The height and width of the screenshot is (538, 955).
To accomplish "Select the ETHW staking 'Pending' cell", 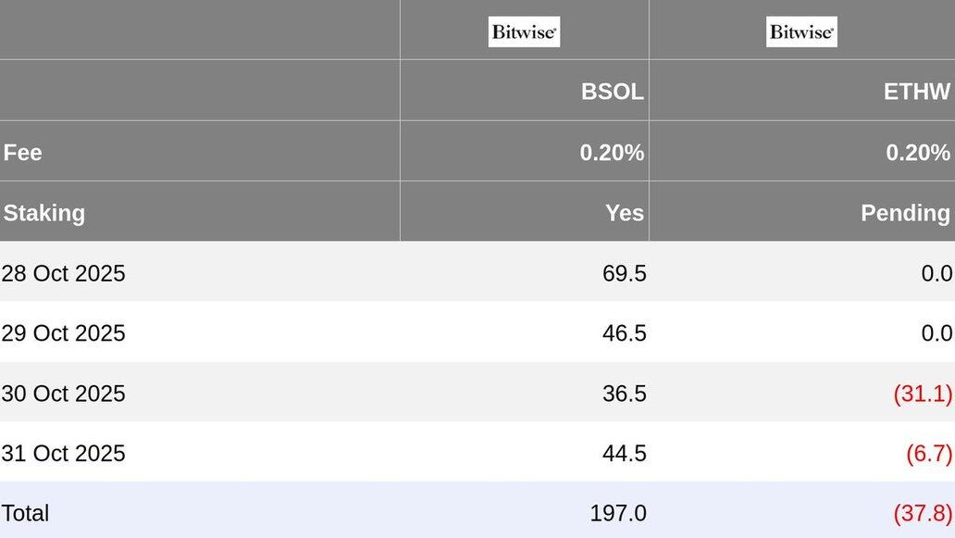I will pos(904,213).
